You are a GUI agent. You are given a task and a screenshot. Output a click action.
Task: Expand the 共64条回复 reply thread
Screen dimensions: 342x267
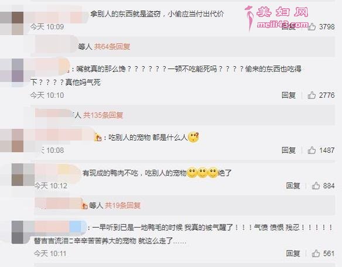pos(112,47)
